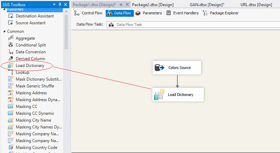The width and height of the screenshot is (280, 153).
Task: Select the Destination Assistant icon
Action: [x=11, y=16]
